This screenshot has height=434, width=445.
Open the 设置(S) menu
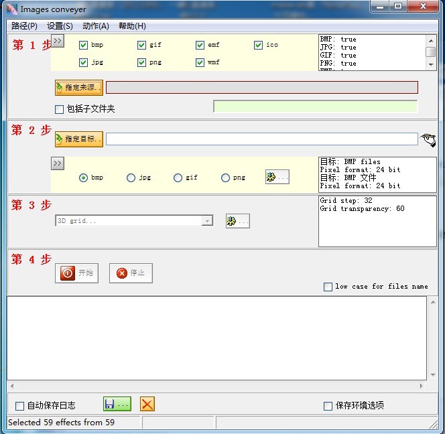pyautogui.click(x=60, y=26)
